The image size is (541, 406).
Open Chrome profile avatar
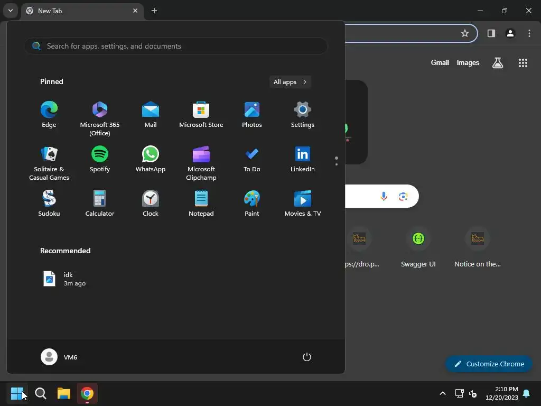coord(510,33)
